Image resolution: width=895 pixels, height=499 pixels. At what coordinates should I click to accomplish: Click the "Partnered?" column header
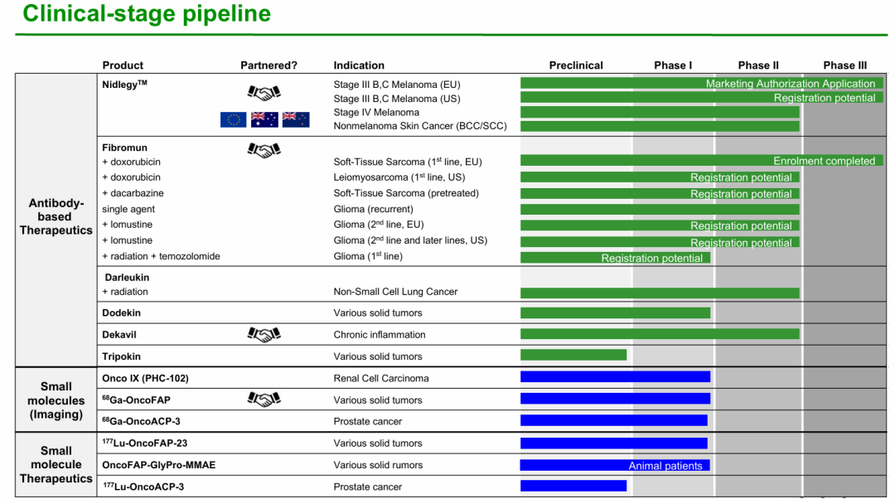(268, 65)
